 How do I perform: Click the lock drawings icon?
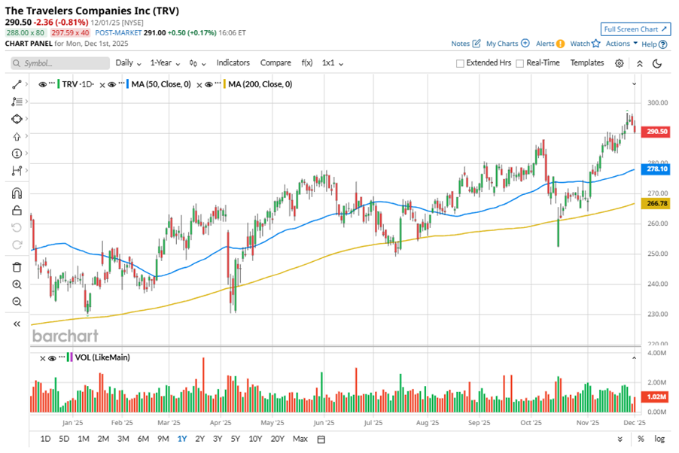click(17, 211)
